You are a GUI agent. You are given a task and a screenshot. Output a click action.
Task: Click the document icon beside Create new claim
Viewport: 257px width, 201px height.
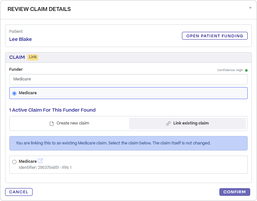pos(52,123)
